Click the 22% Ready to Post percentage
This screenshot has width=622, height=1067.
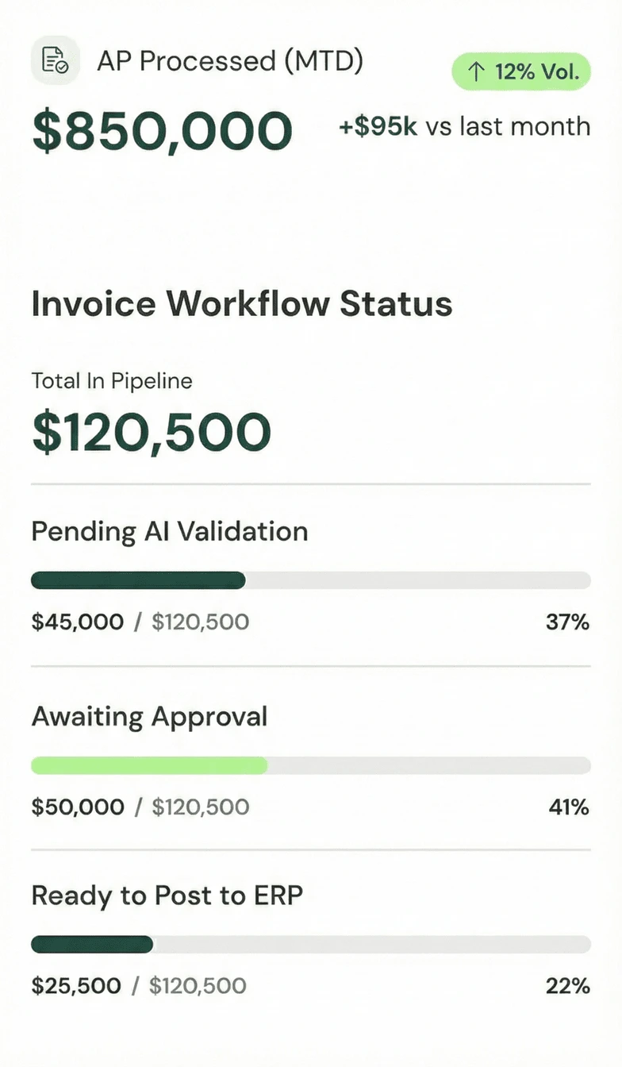(x=567, y=987)
